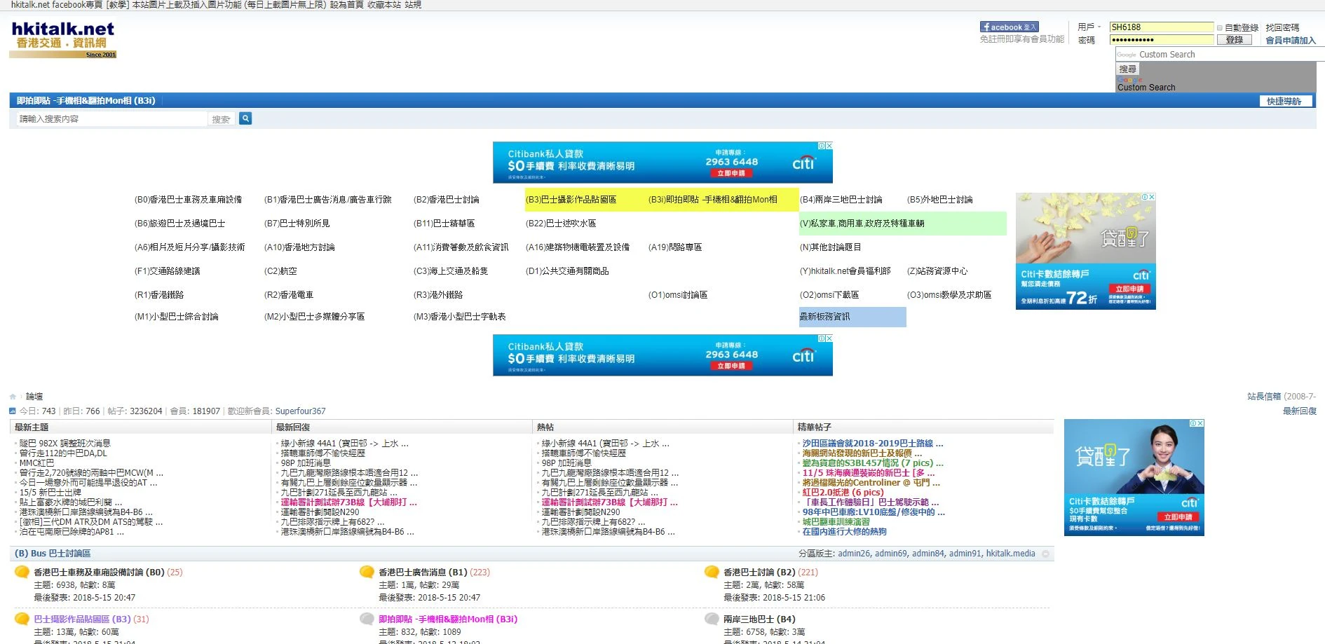Click the Facebook 登入 login button

click(1010, 27)
